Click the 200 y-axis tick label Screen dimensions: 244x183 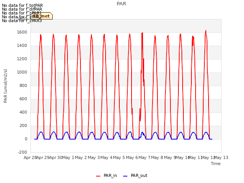[23, 125]
